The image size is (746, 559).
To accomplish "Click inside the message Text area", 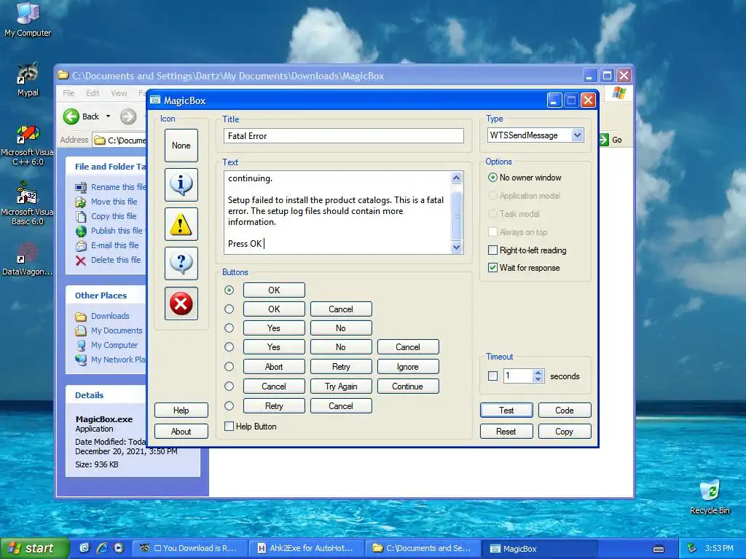I will coord(337,213).
